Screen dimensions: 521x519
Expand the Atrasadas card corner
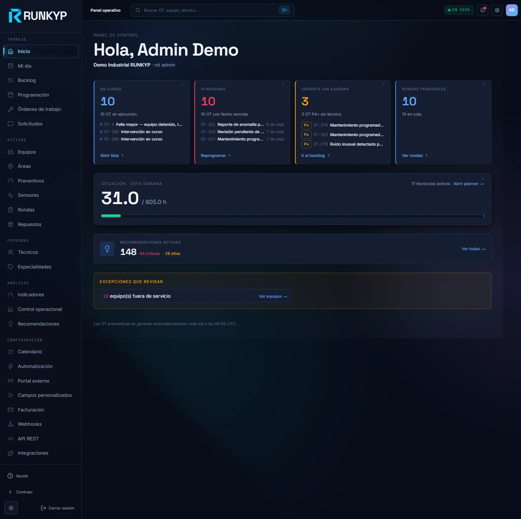(283, 85)
